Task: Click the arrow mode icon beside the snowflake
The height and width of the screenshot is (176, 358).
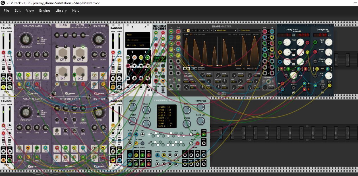Action: click(201, 68)
